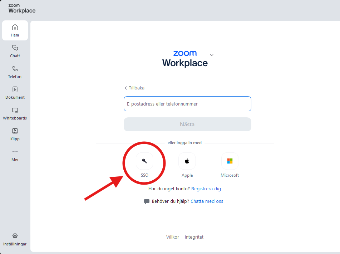This screenshot has width=340, height=254.
Task: Go to the Whiteboards sidebar icon
Action: 15,110
